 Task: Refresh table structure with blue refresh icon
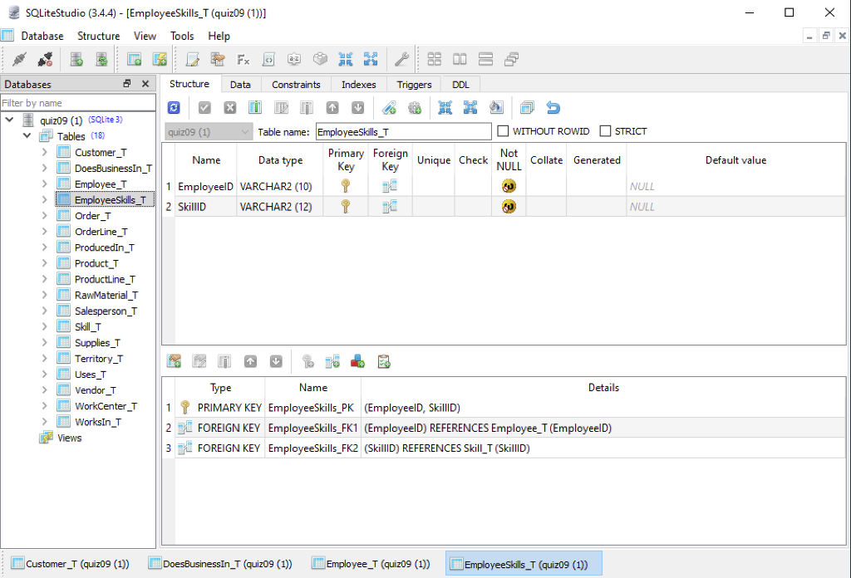click(174, 107)
